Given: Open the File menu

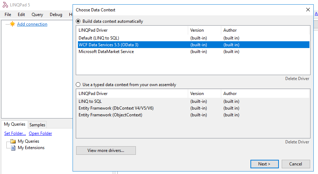Looking at the screenshot, I should pos(8,15).
